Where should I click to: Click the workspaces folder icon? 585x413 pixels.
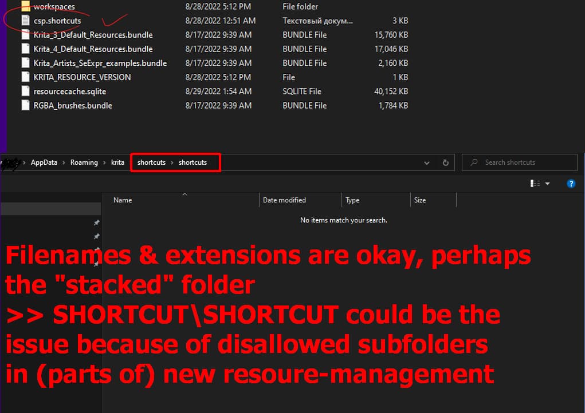[x=25, y=6]
